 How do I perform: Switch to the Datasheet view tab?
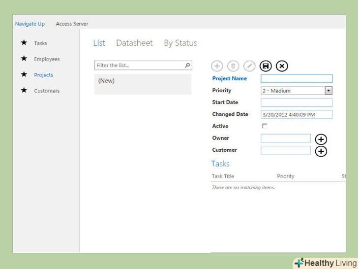(x=134, y=43)
